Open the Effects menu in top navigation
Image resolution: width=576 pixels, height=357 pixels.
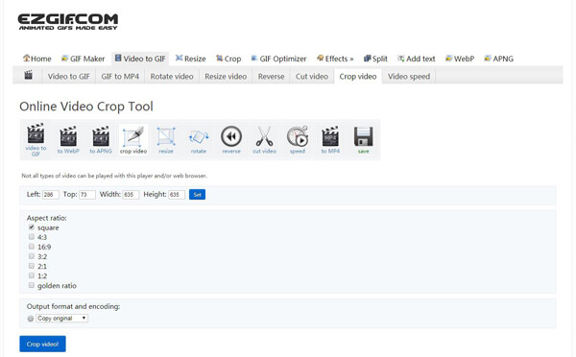coord(335,59)
